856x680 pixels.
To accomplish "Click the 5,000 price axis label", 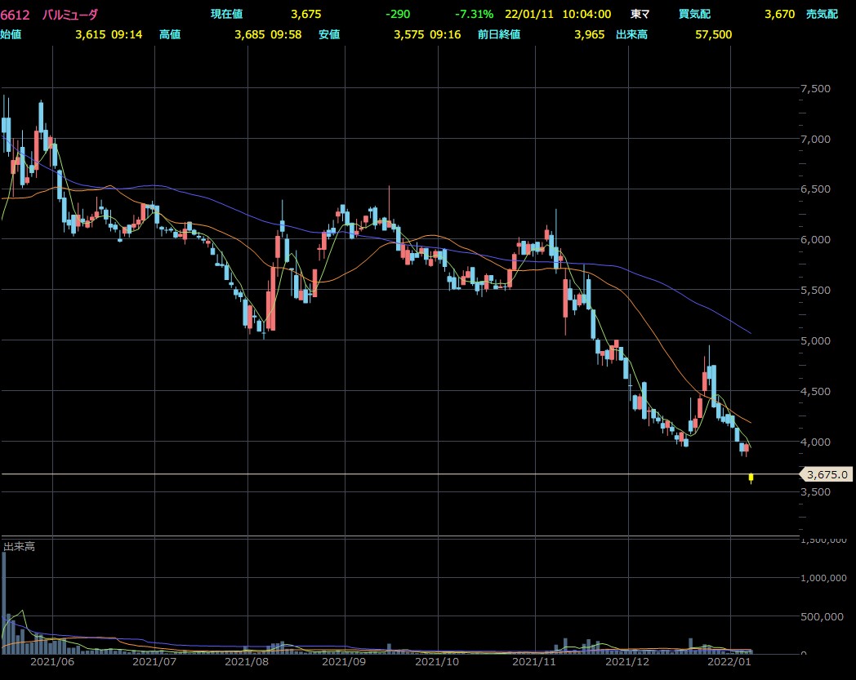I will coord(815,340).
